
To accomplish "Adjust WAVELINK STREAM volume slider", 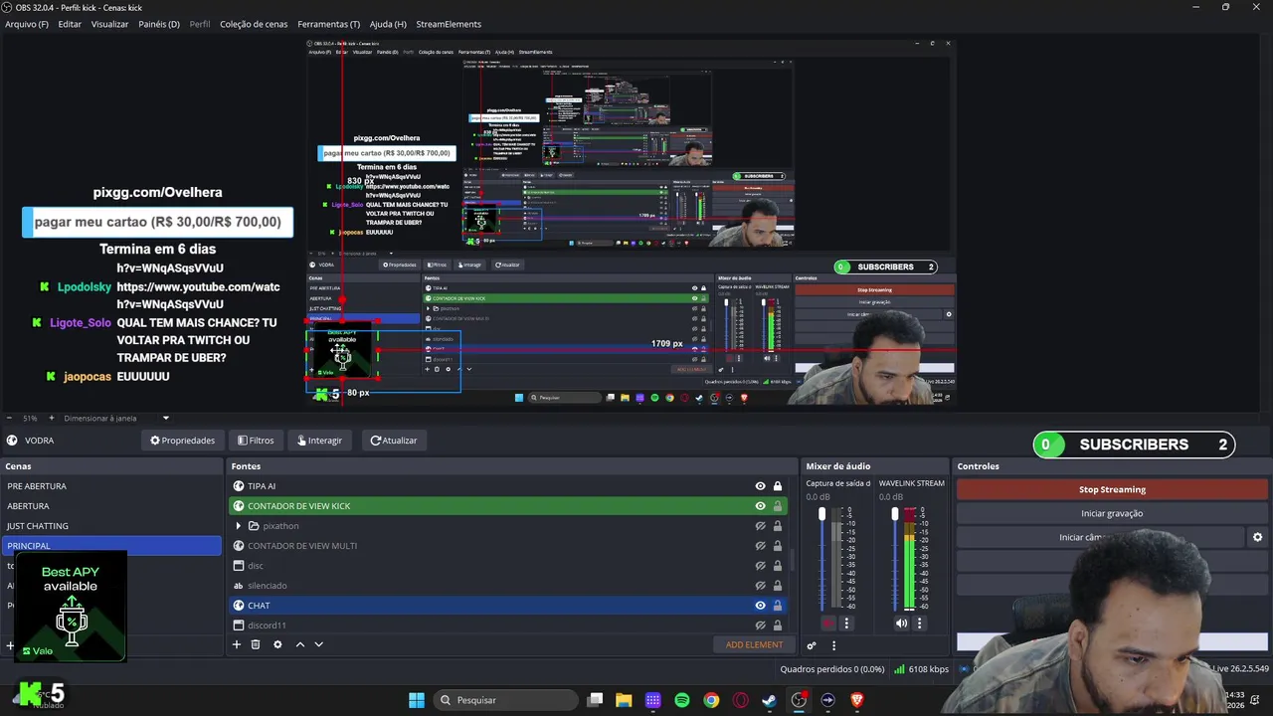I will (895, 514).
